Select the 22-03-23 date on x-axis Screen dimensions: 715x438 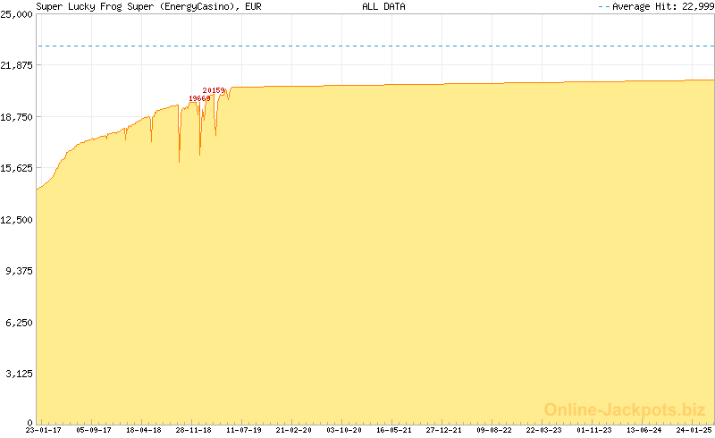click(x=544, y=430)
